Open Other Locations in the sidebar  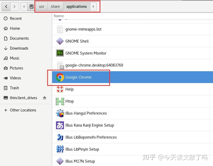click(x=23, y=110)
